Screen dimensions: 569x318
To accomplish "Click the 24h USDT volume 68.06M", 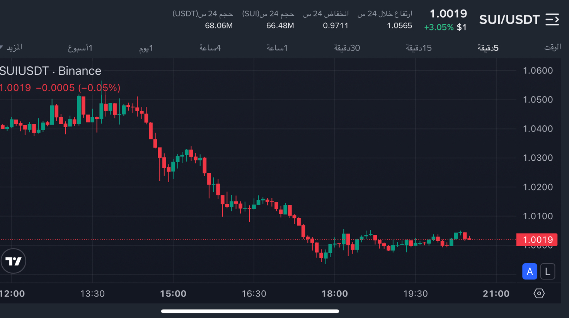I will click(x=219, y=26).
